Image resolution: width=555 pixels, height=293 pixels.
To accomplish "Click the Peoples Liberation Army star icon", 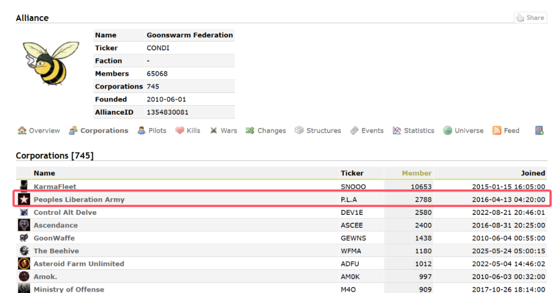I will click(x=24, y=199).
